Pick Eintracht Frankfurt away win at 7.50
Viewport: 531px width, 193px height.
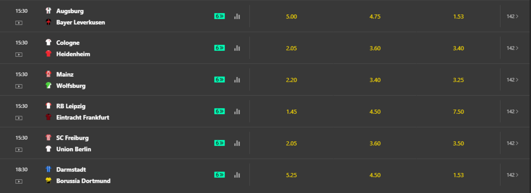pos(459,112)
